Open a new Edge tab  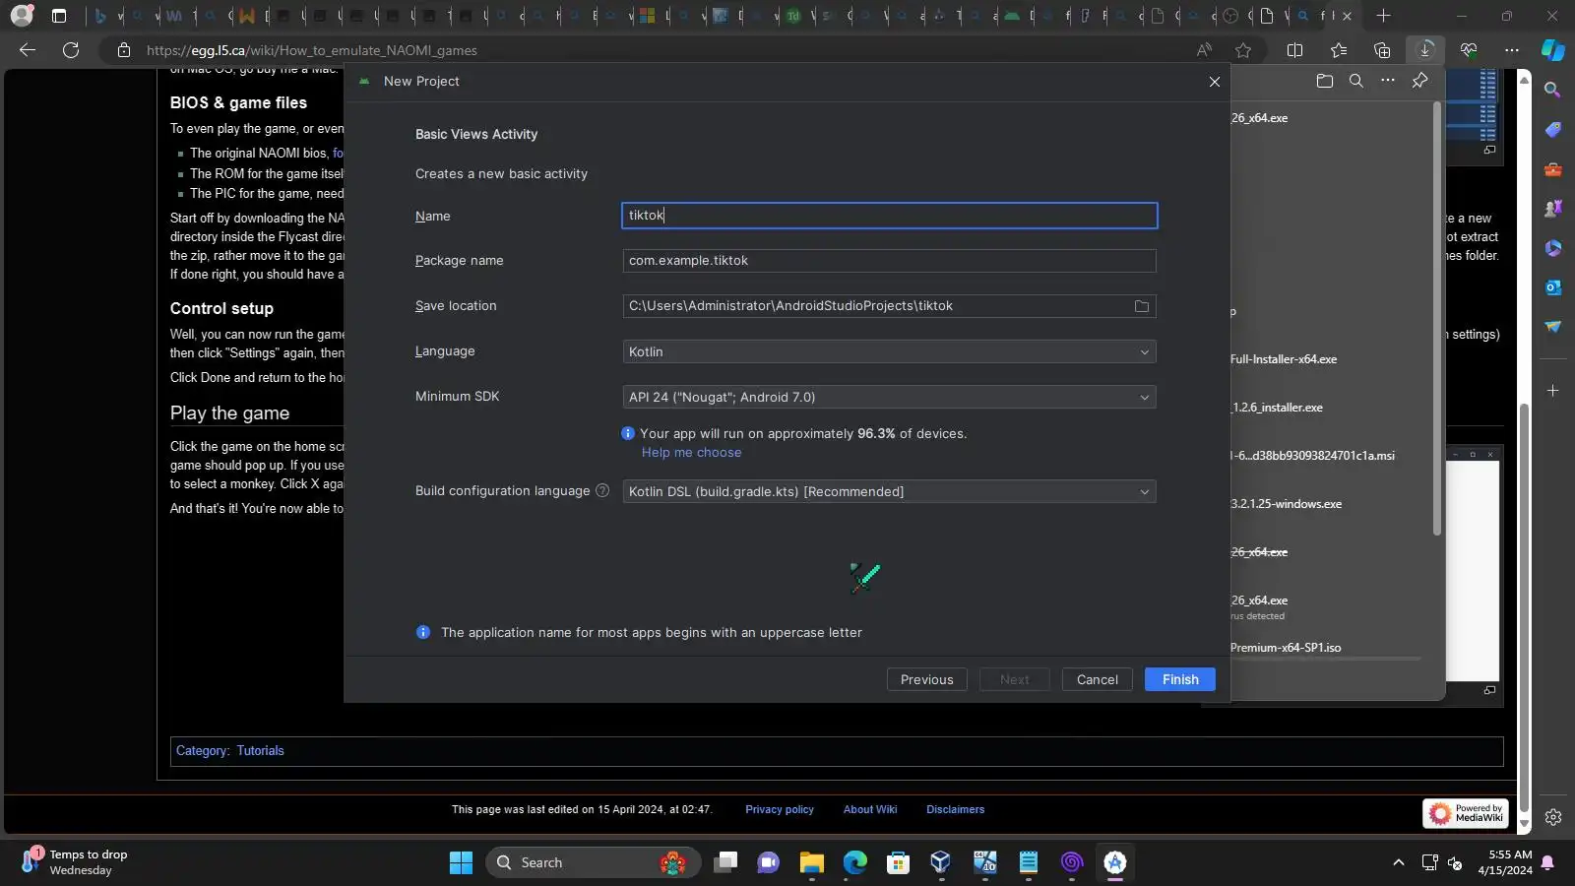pyautogui.click(x=1383, y=16)
